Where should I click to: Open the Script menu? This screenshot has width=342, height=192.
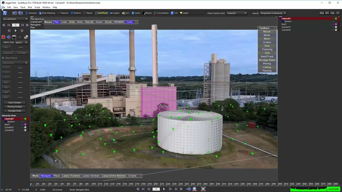37,7
